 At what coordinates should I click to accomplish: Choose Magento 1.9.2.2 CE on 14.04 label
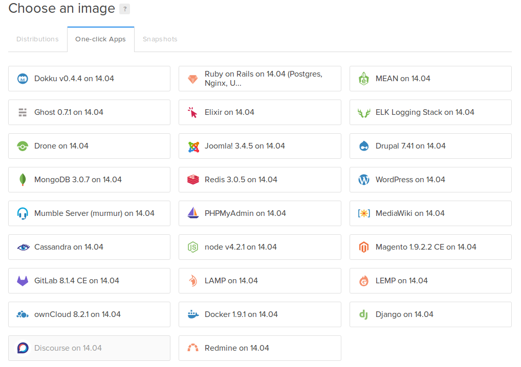(426, 247)
